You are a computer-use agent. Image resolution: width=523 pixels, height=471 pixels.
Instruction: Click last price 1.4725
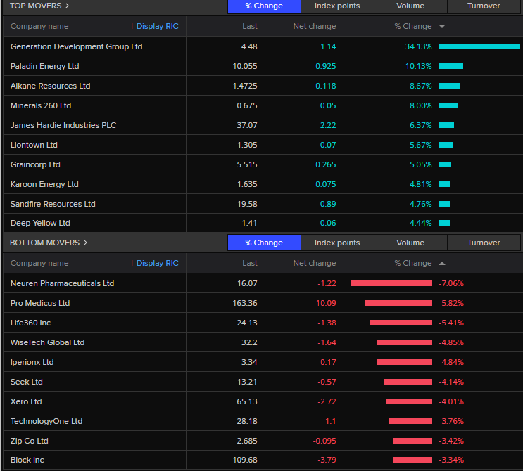tap(245, 86)
